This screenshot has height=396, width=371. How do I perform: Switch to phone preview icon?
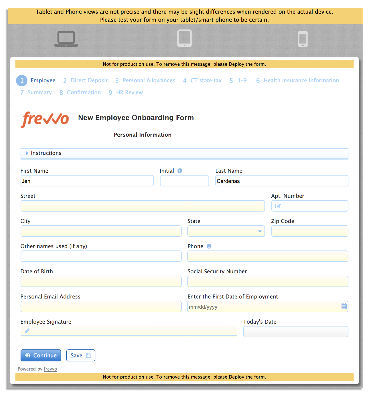(303, 39)
